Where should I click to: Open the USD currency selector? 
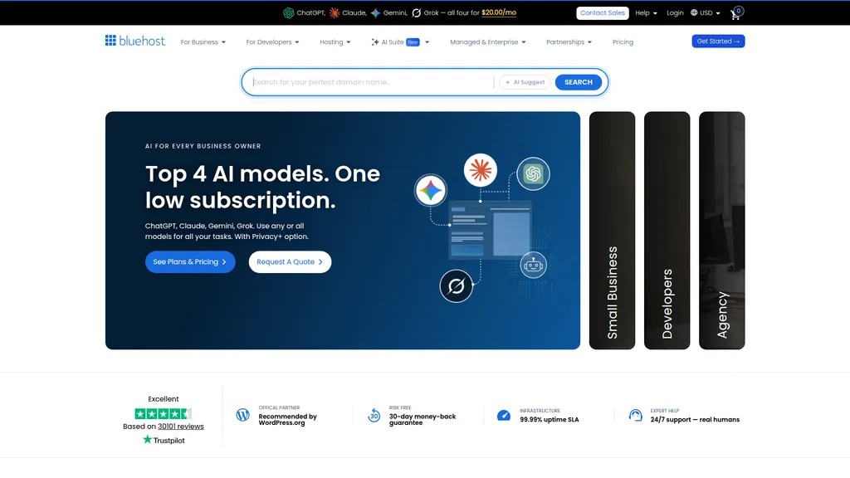click(706, 12)
